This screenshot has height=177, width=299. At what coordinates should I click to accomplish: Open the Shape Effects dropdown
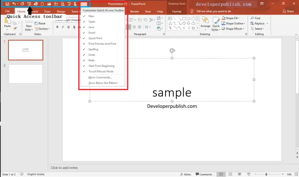point(233,29)
